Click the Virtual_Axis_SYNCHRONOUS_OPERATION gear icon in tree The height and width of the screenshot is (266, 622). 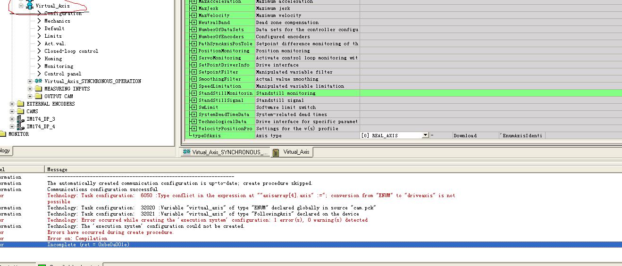(38, 81)
